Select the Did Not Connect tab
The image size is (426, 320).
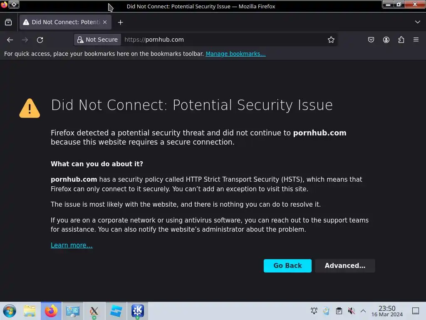(65, 22)
